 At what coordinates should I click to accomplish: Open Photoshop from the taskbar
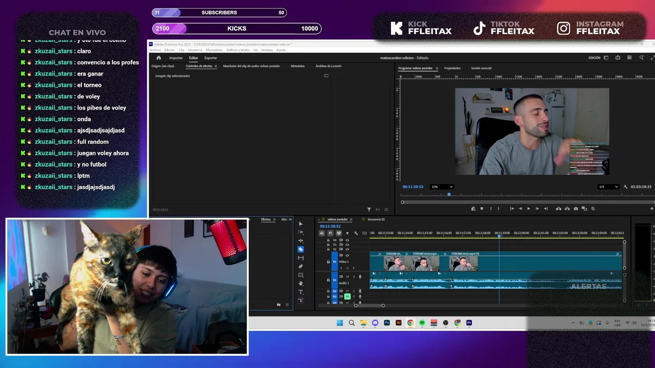pos(387,323)
